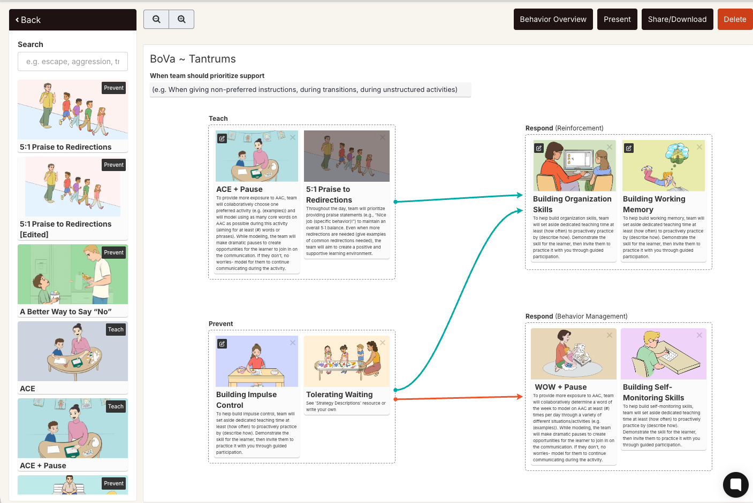Click the zoom out magnifier icon

pos(156,19)
